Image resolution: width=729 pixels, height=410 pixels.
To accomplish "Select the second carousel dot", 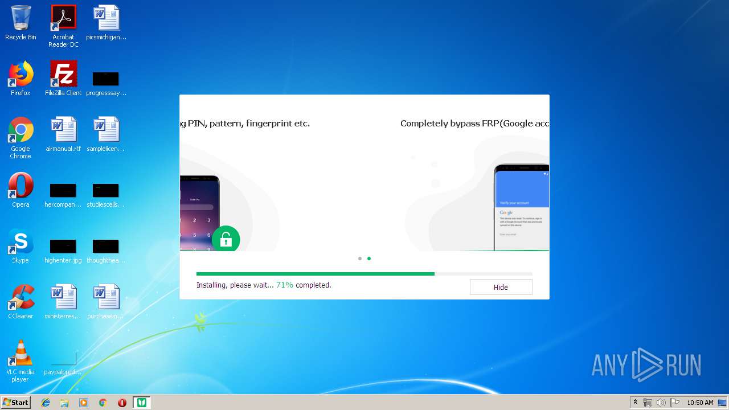I will click(x=369, y=259).
